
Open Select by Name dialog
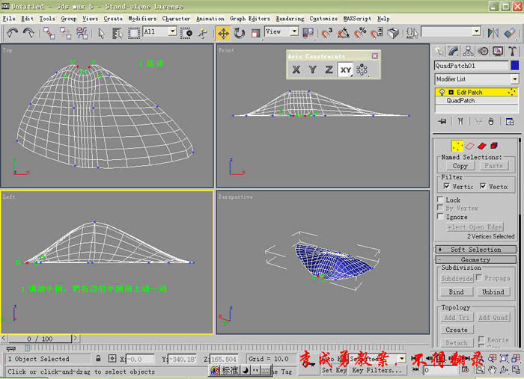pyautogui.click(x=117, y=33)
